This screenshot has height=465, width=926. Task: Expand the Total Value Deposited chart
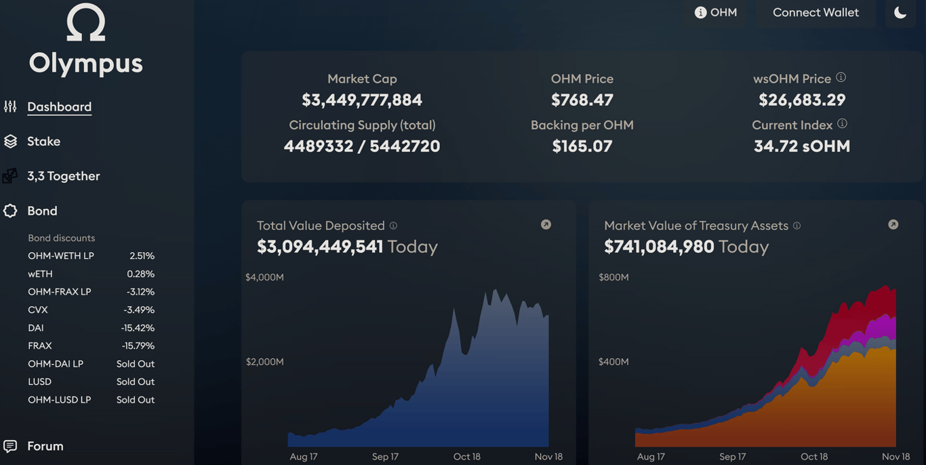coord(546,224)
